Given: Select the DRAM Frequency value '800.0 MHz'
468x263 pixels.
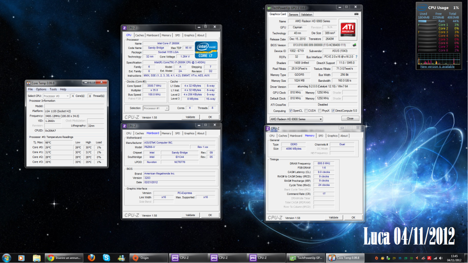Looking at the screenshot, I should click(324, 163).
